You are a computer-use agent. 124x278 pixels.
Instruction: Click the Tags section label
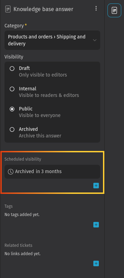(x=9, y=206)
